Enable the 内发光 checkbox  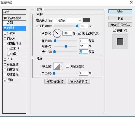point(5,39)
